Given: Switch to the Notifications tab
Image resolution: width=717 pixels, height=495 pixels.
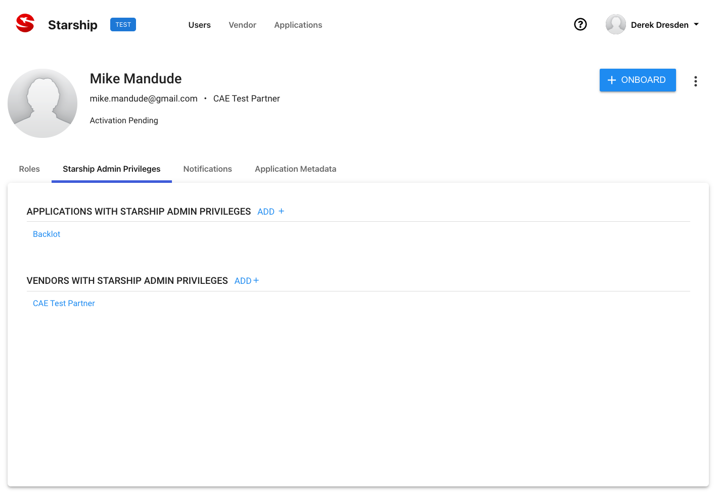Looking at the screenshot, I should (x=207, y=169).
